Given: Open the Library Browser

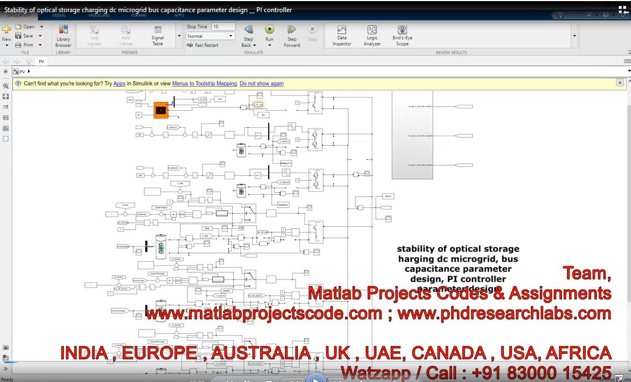Looking at the screenshot, I should [63, 36].
